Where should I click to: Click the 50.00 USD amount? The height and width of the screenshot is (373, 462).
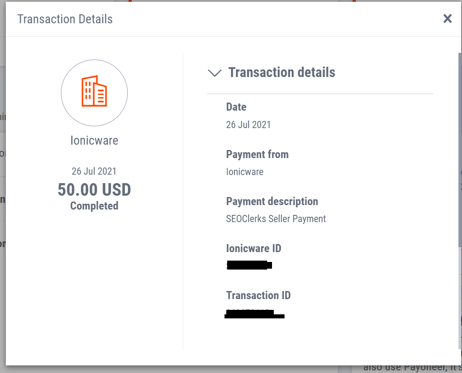[x=94, y=190]
